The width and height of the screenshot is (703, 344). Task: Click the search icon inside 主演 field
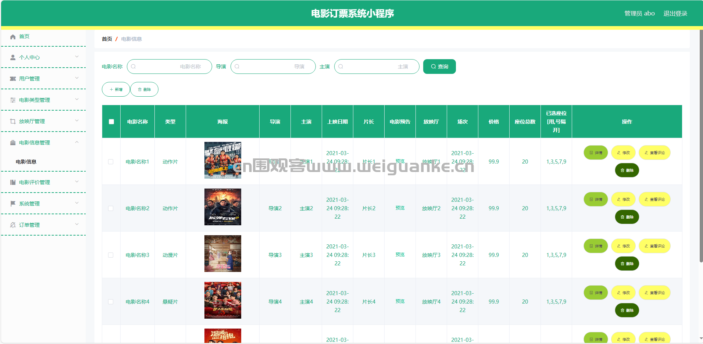pyautogui.click(x=341, y=67)
